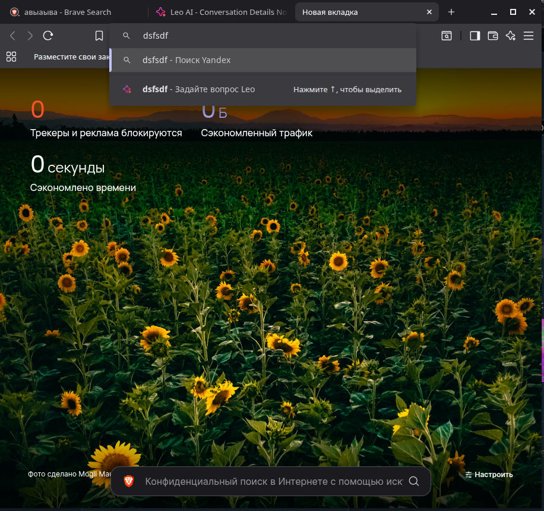Click the address bar containing dsfsdf
The width and height of the screenshot is (544, 511).
click(x=262, y=36)
